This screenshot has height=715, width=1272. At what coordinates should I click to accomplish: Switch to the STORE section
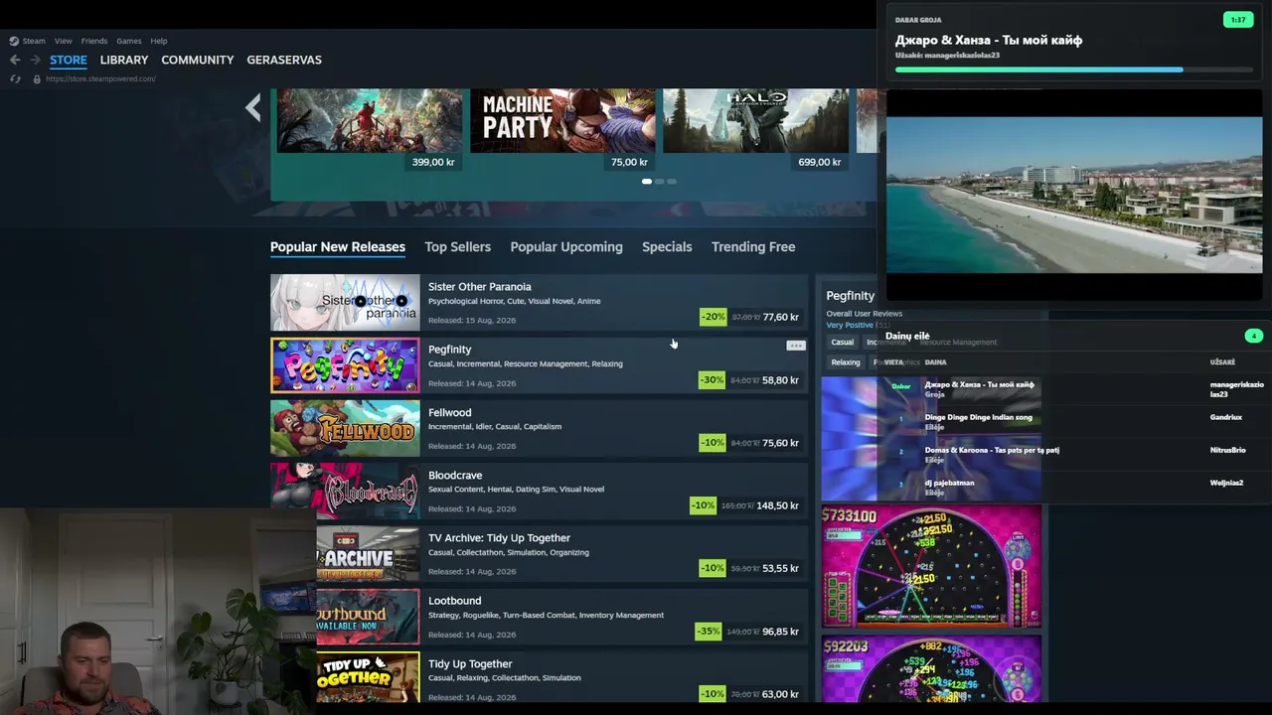pyautogui.click(x=69, y=60)
